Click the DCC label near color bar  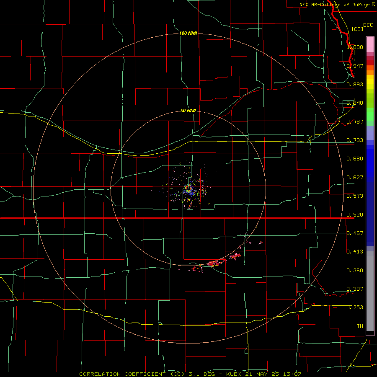368,25
